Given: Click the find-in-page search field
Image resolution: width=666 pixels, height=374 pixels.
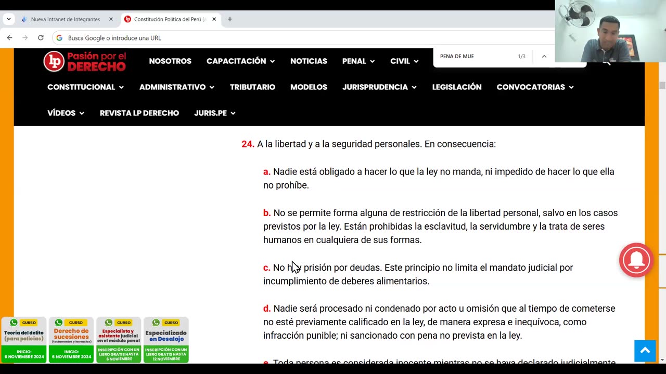Looking at the screenshot, I should pyautogui.click(x=473, y=56).
